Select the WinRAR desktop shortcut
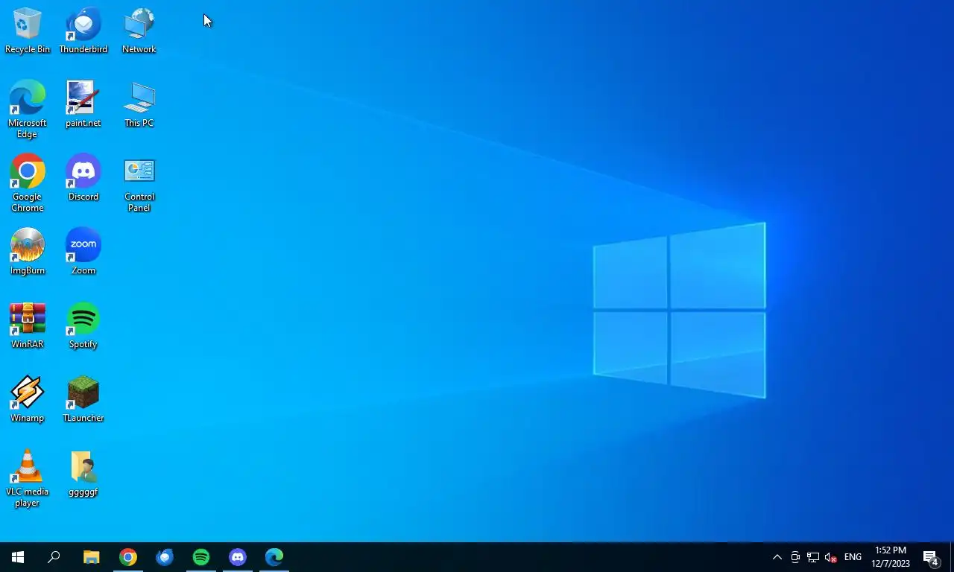This screenshot has width=954, height=572. [28, 325]
